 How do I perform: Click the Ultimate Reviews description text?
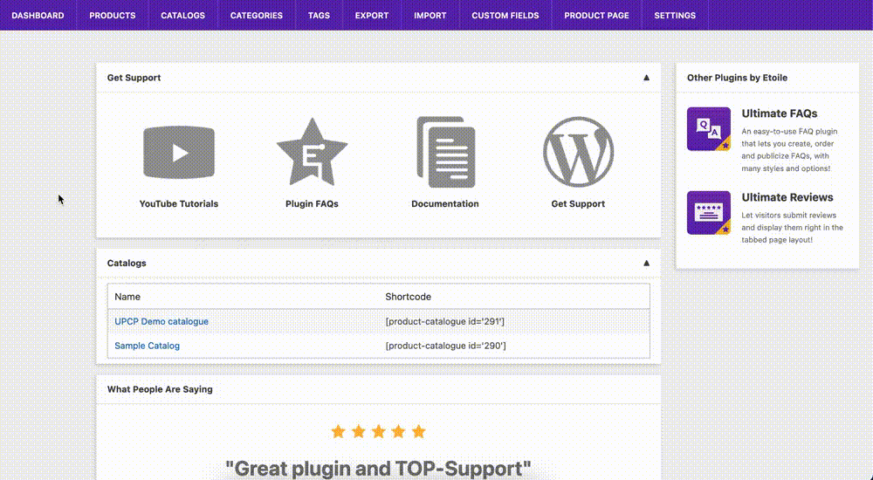coord(793,228)
